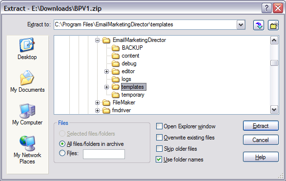Click the EmailMarketingDirector folder icon
Image resolution: width=286 pixels, height=181 pixels.
106,40
